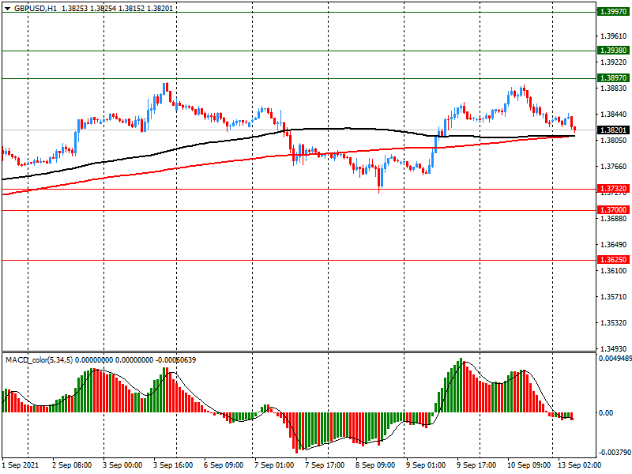Click the latest red candle at chart's right edge
This screenshot has width=632, height=474.
[575, 130]
